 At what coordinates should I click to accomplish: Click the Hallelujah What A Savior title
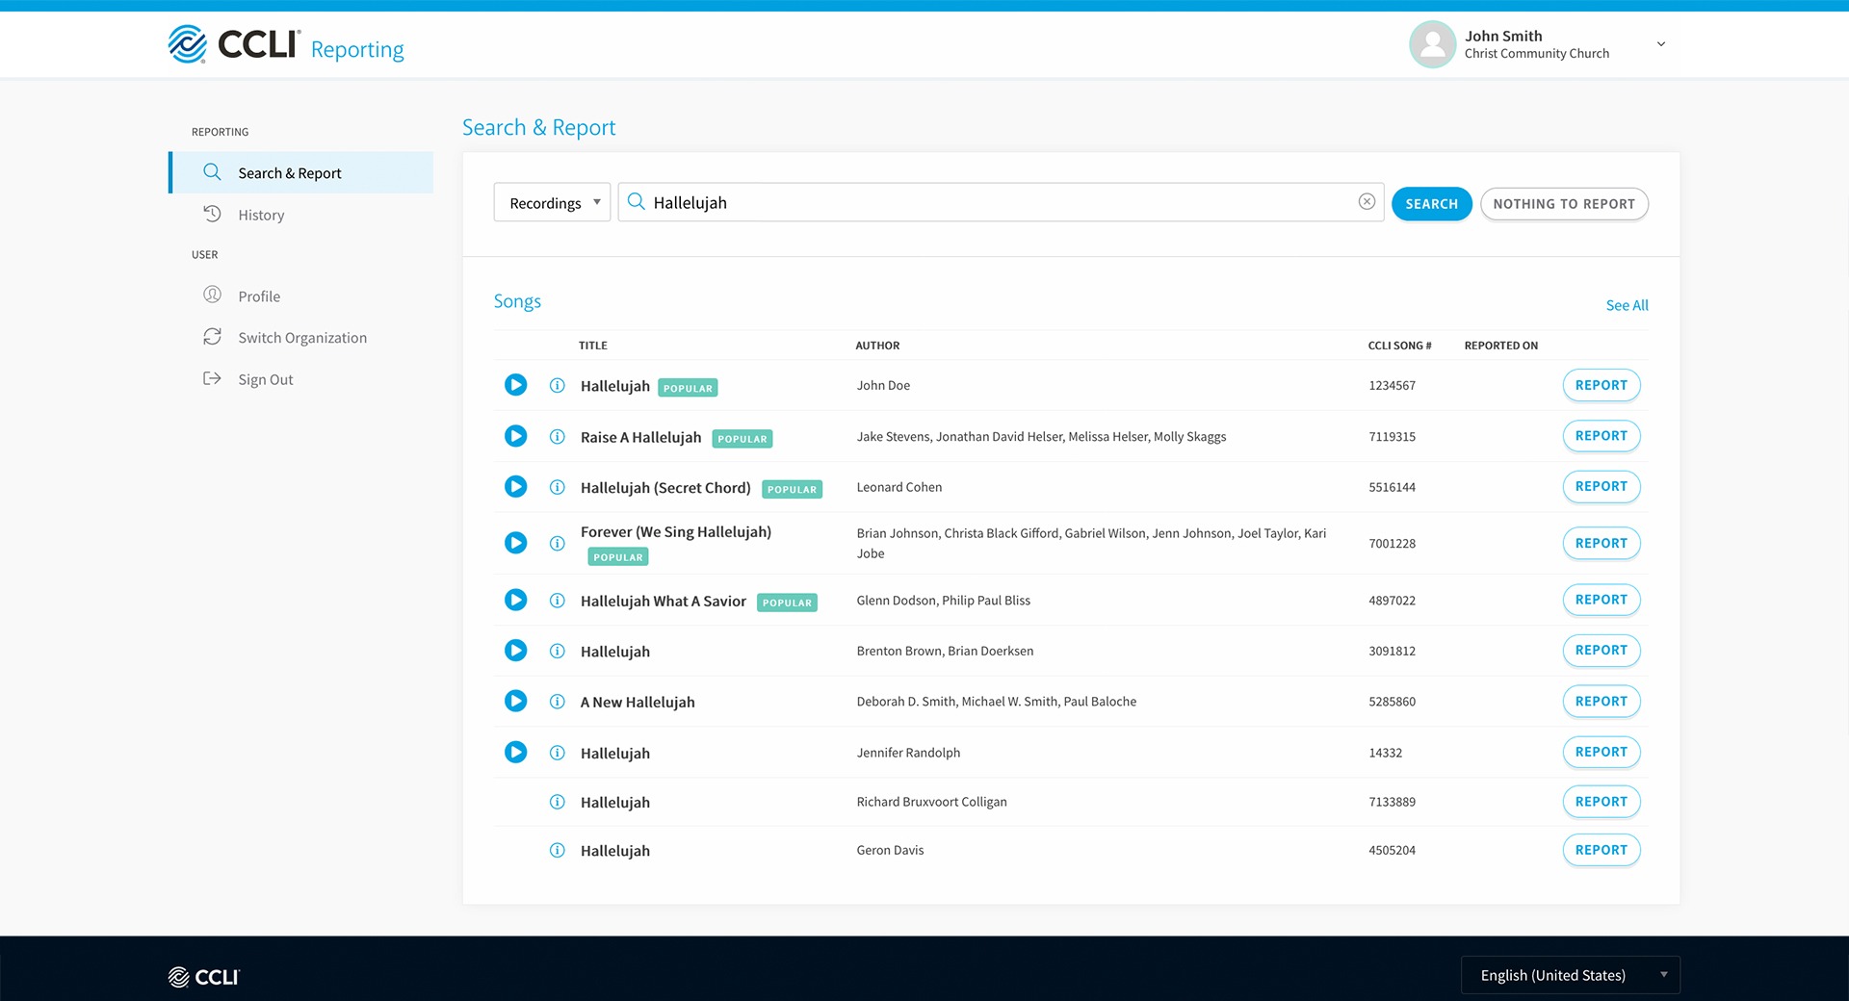(664, 601)
